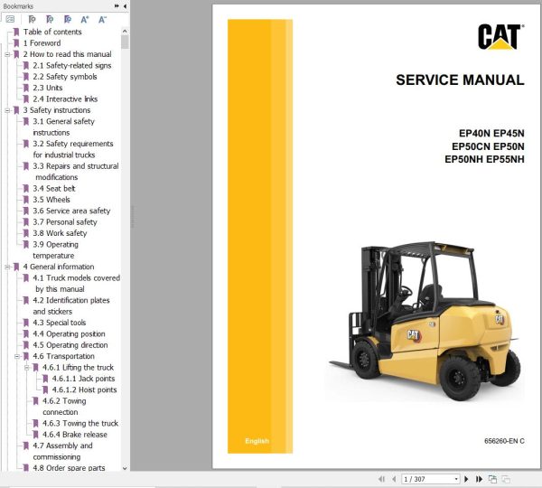Viewport: 542px width, 488px height.
Task: Select '4.5 Operating direction' bookmark
Action: pyautogui.click(x=70, y=345)
